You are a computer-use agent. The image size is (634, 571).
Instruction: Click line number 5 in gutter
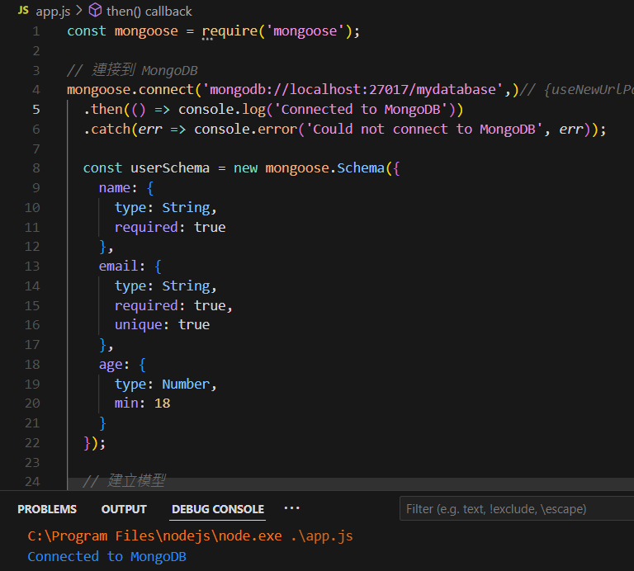click(x=36, y=110)
